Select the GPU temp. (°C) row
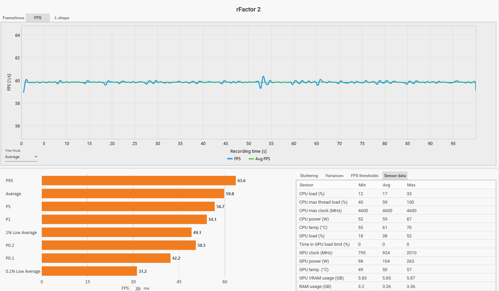499x291 pixels. click(396, 269)
